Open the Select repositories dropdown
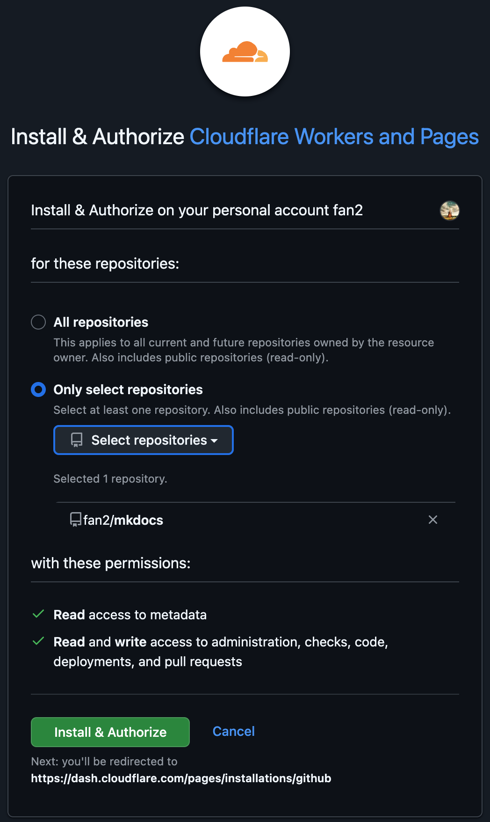The width and height of the screenshot is (490, 822). tap(143, 440)
